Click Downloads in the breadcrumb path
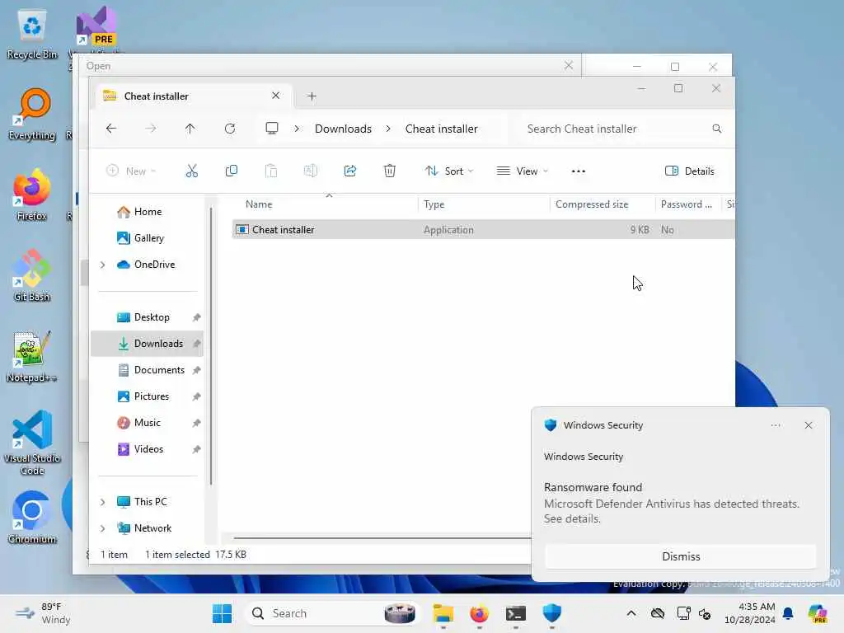Image resolution: width=844 pixels, height=633 pixels. 343,129
